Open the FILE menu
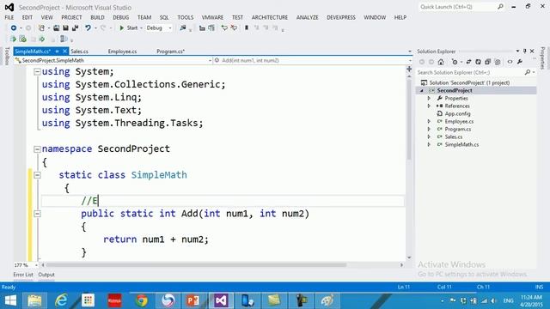Screen dimensions: 550x309 point(9,17)
